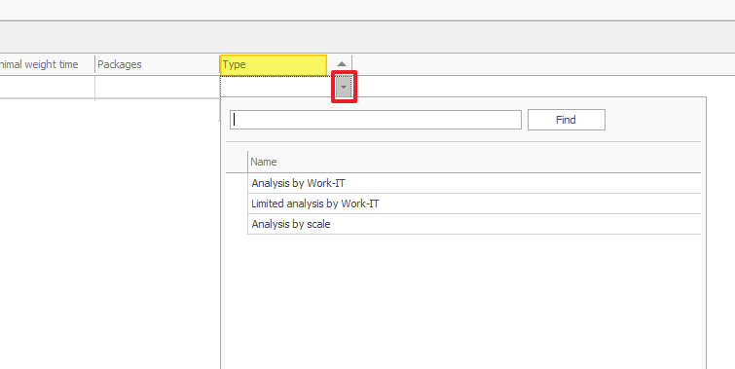Open the Type cell dropdown arrow
The width and height of the screenshot is (735, 369).
point(344,87)
